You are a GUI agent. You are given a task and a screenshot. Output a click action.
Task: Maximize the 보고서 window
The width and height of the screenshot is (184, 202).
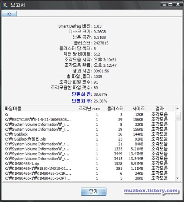coord(170,5)
